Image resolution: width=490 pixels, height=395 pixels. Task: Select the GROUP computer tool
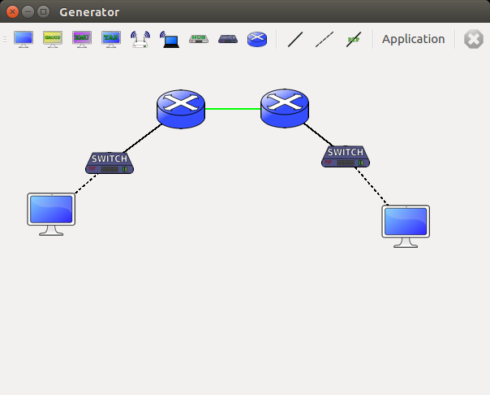[53, 39]
